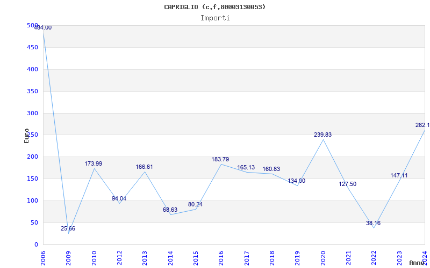Screen dimensions: 430x268
Task: Click the Anno horizontal axis title
Action: click(x=417, y=263)
